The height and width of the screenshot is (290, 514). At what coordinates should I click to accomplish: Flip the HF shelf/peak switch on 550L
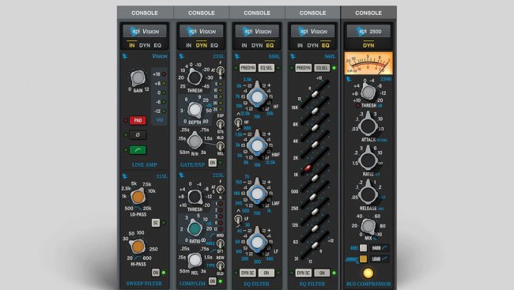(x=238, y=122)
